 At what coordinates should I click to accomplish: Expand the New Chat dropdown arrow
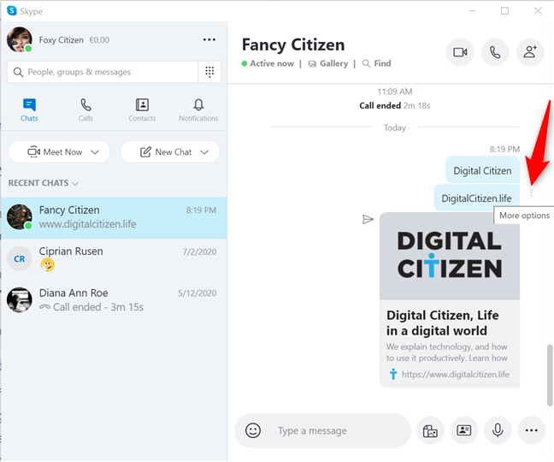click(x=204, y=152)
